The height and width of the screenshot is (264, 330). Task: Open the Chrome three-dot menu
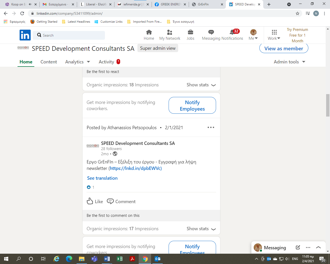[x=325, y=13]
